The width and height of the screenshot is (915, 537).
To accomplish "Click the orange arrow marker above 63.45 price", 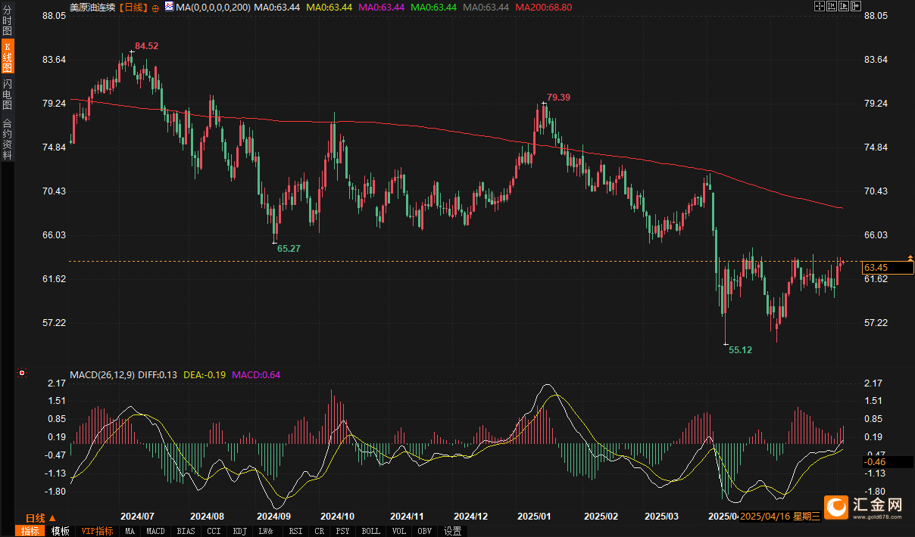I will pyautogui.click(x=910, y=259).
